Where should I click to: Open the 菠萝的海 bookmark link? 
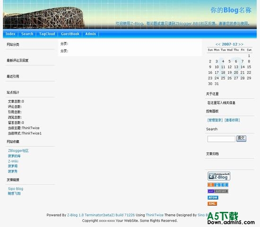[14, 156]
